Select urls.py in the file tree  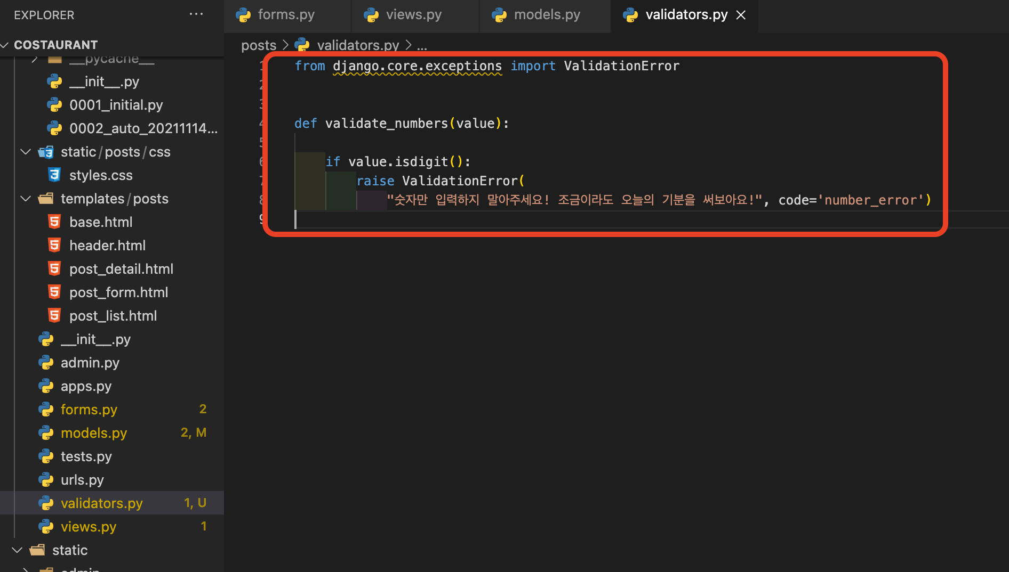point(82,479)
